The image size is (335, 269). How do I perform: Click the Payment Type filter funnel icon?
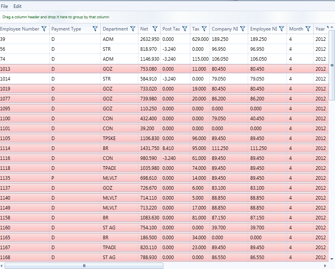click(x=95, y=29)
